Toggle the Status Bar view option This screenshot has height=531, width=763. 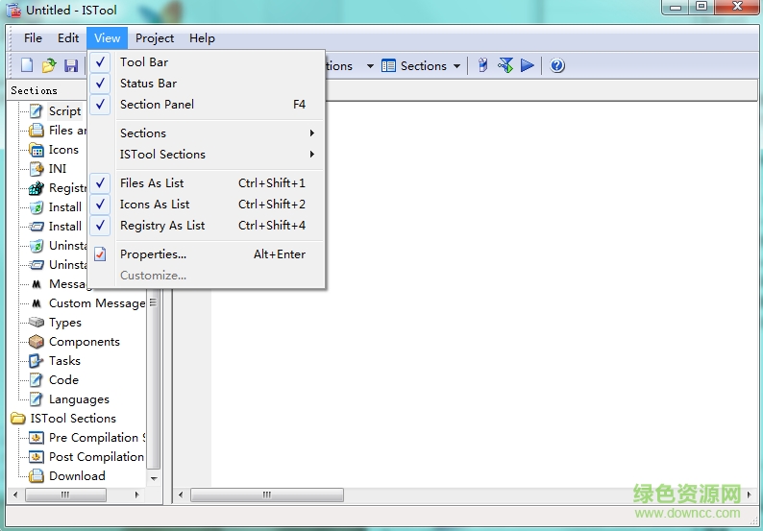pos(208,84)
